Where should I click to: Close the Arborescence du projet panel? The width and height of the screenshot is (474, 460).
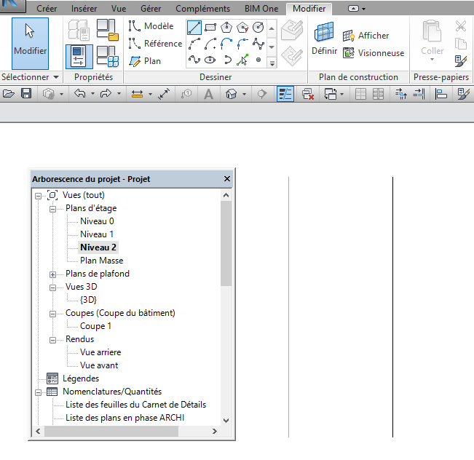(226, 179)
